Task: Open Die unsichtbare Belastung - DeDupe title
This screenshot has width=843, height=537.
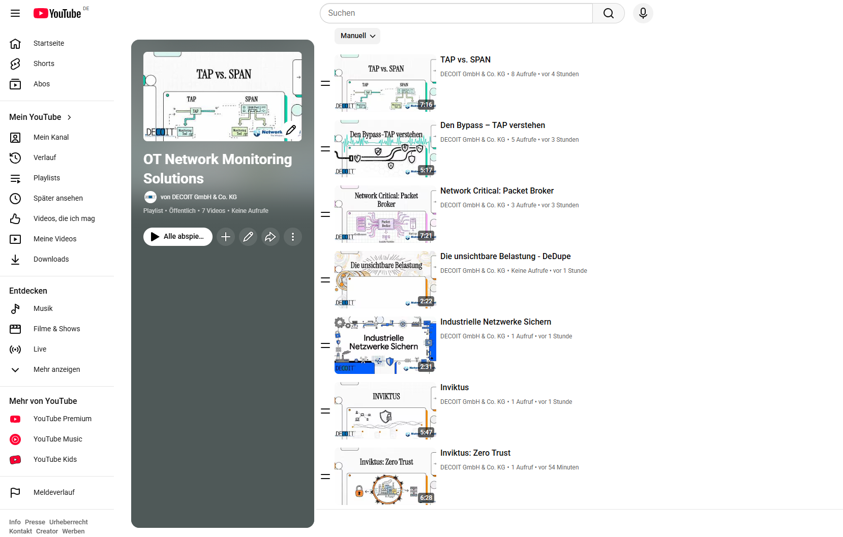Action: pyautogui.click(x=505, y=257)
